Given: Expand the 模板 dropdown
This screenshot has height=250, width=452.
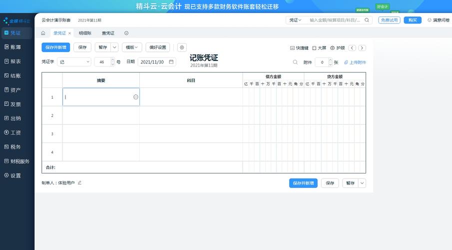Looking at the screenshot, I should click(132, 47).
